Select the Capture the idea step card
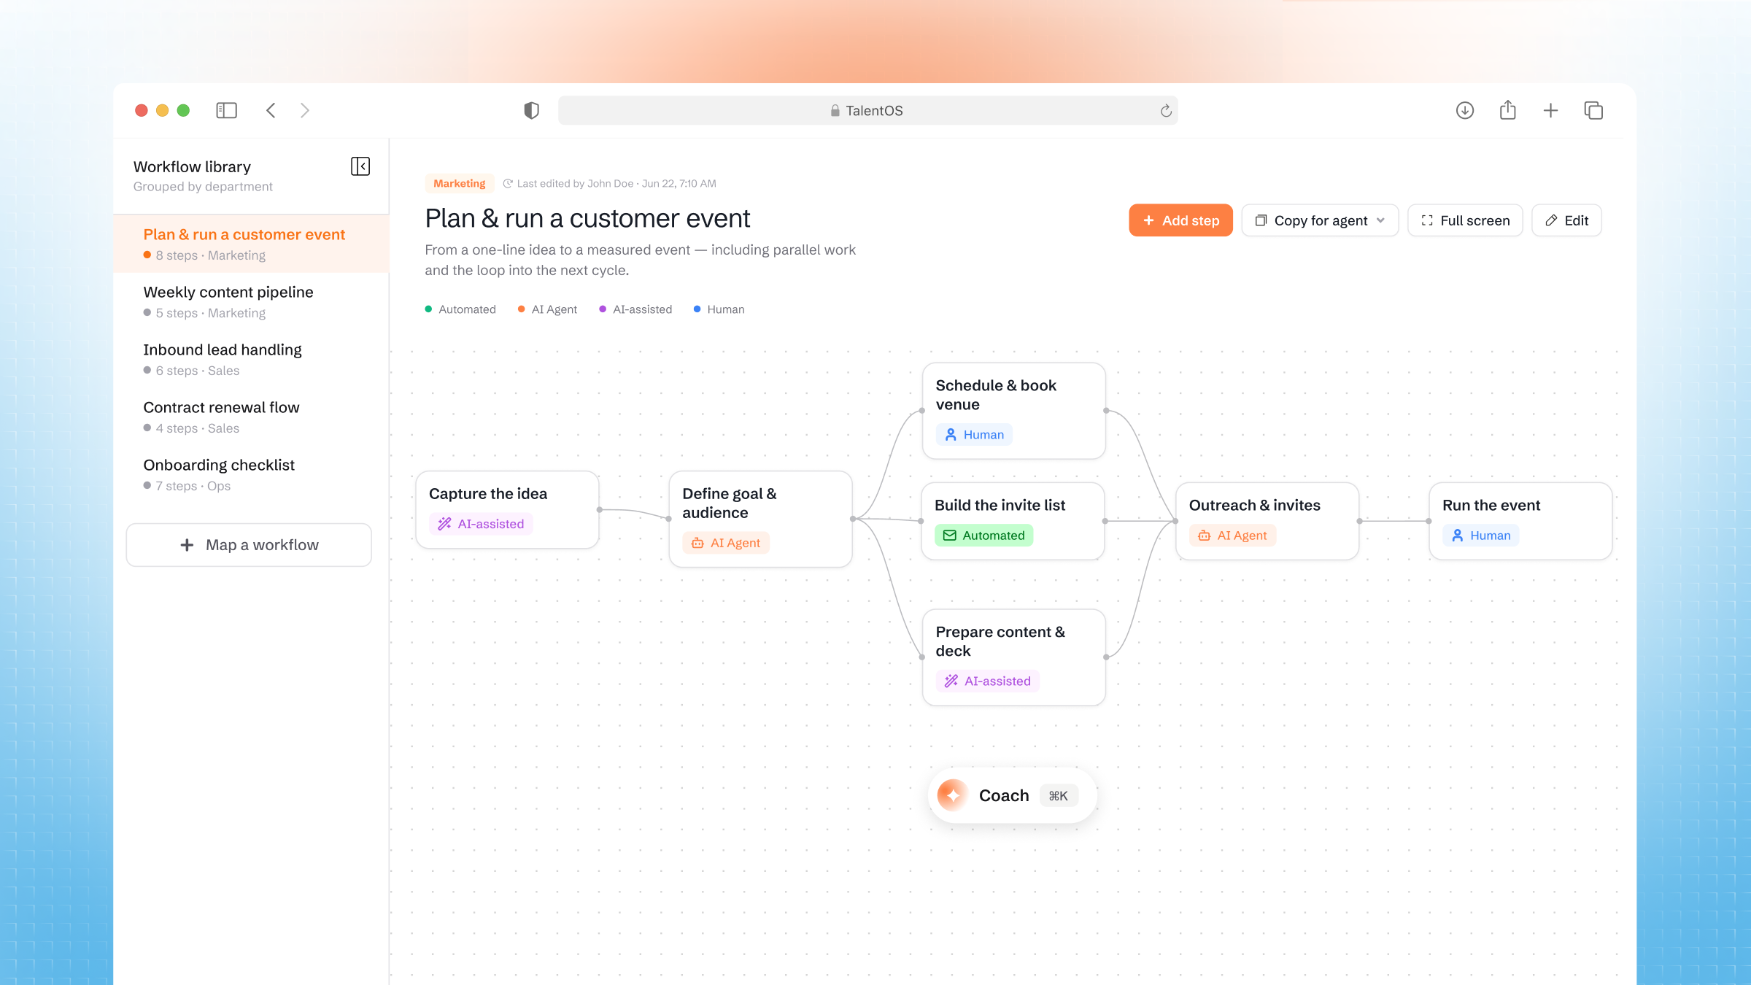1751x985 pixels. 507,509
